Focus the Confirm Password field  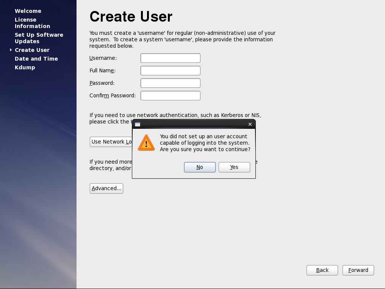pyautogui.click(x=171, y=96)
